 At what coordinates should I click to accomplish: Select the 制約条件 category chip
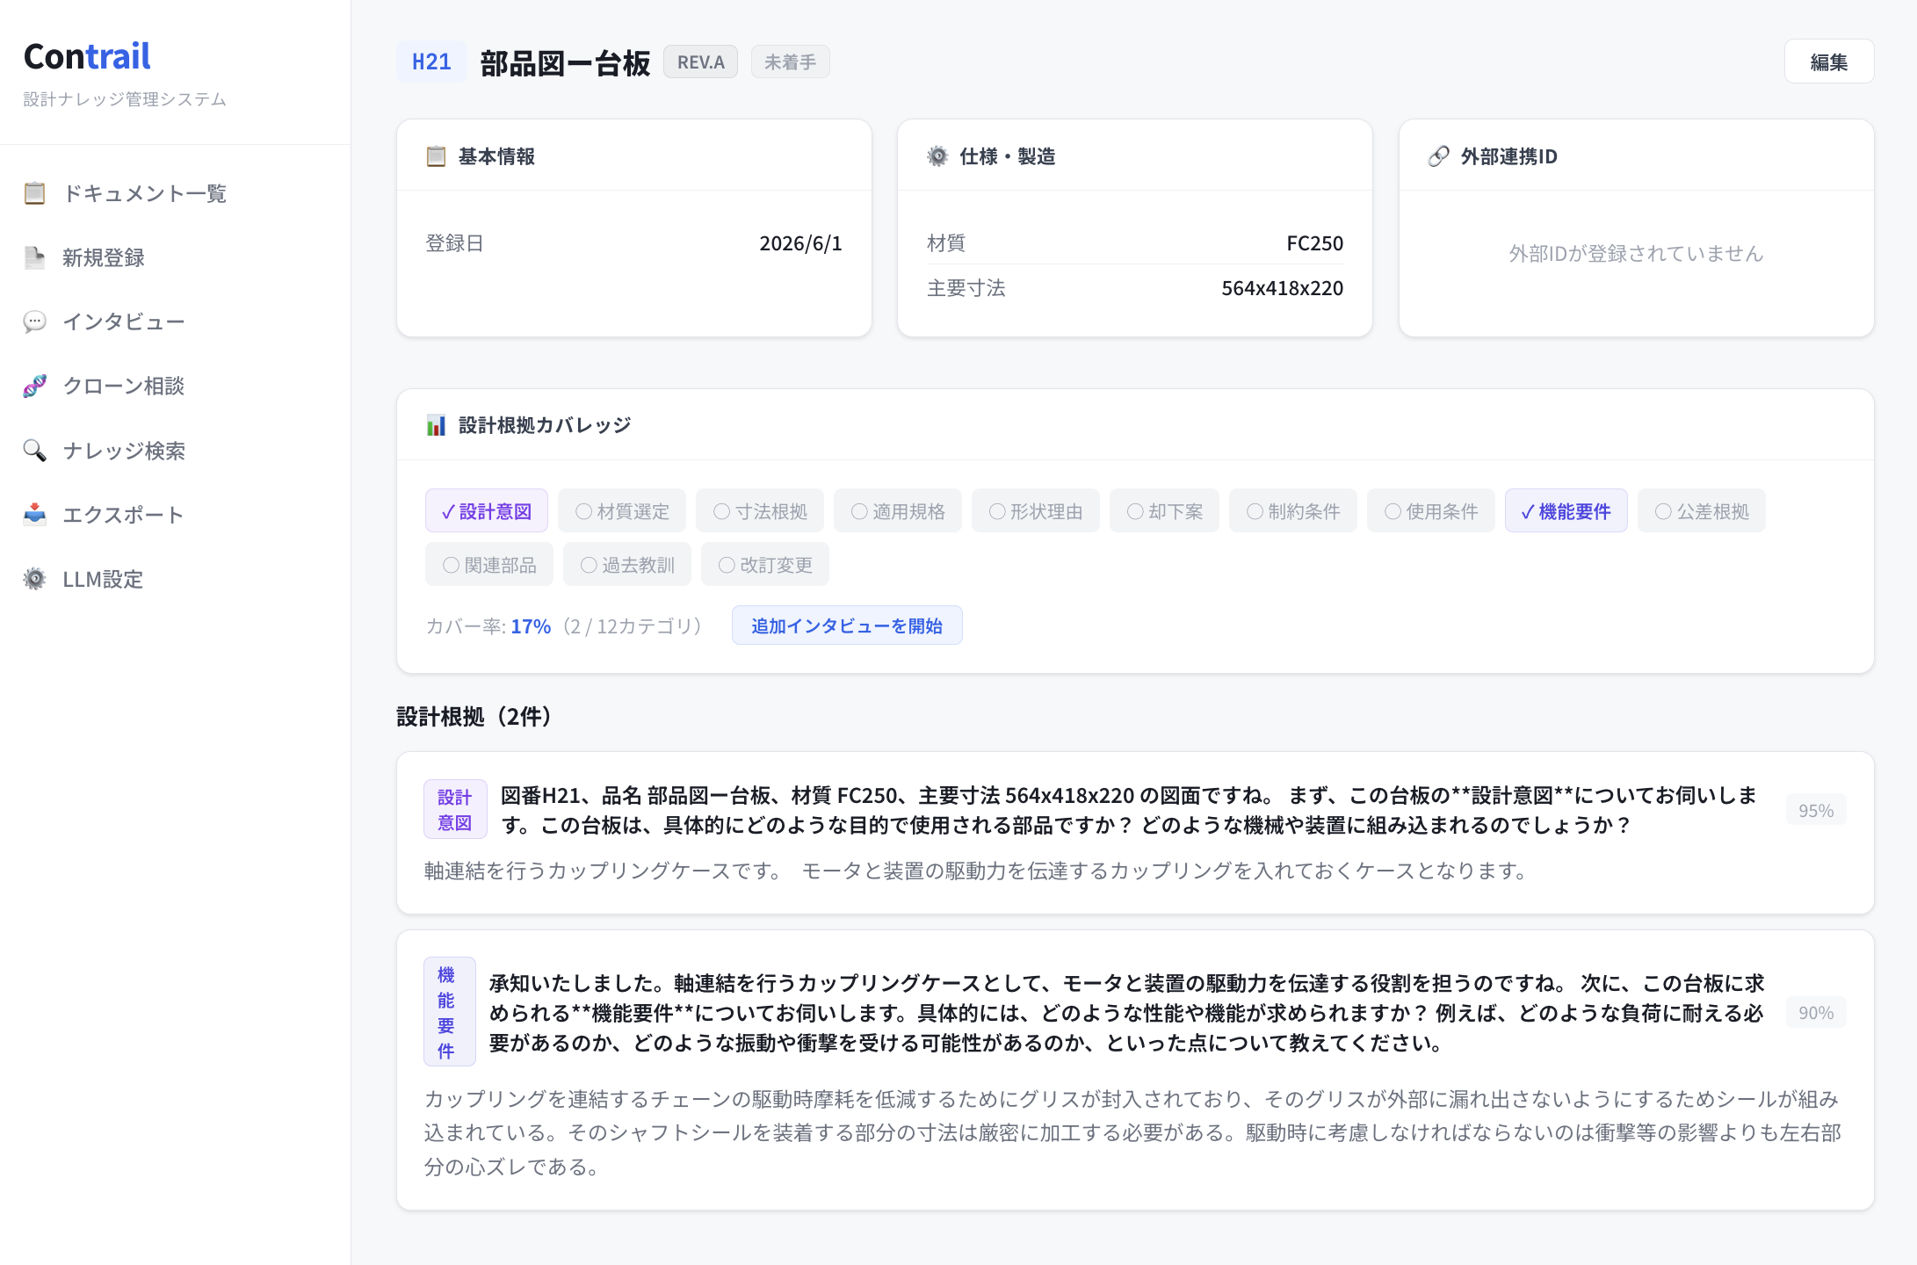tap(1293, 511)
